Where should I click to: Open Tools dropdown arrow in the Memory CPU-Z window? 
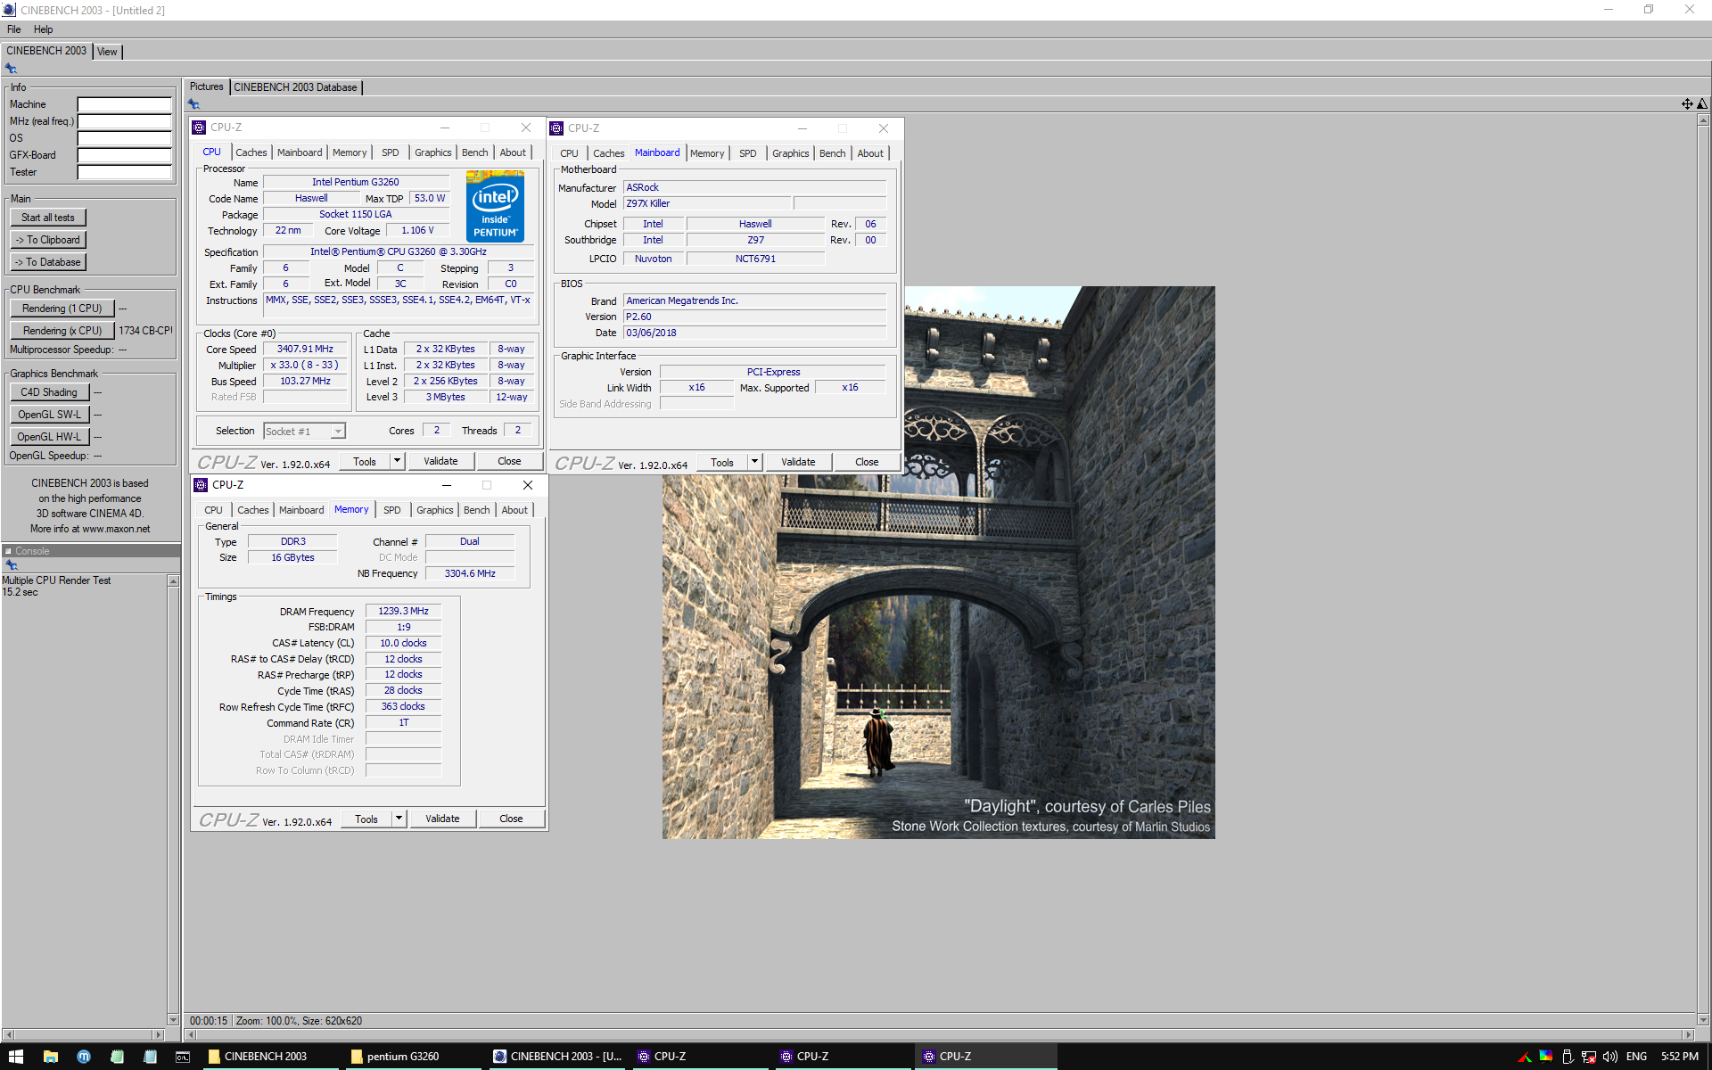tap(399, 819)
